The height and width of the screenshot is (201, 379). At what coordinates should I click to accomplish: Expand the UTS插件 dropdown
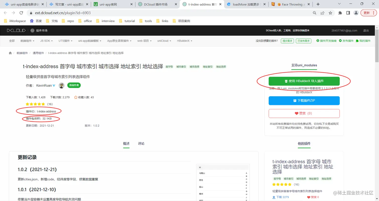[65, 41]
